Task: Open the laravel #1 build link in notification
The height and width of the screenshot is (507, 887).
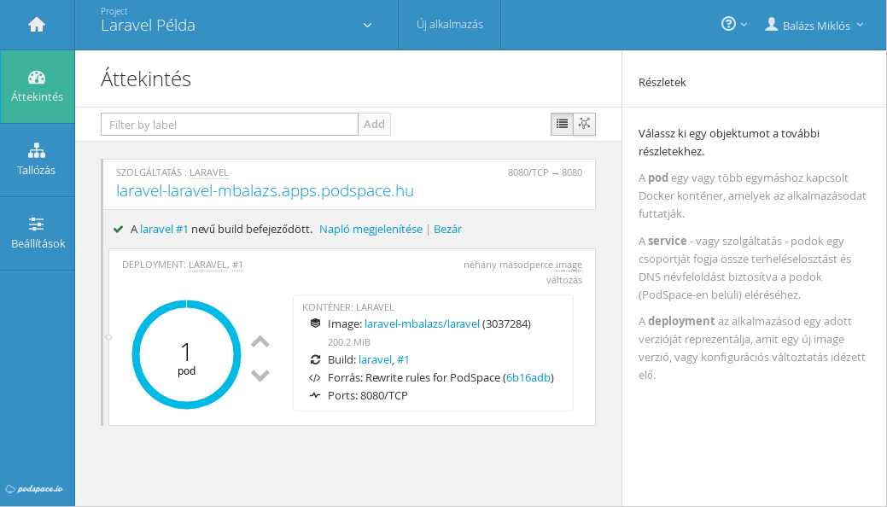Action: coord(164,229)
